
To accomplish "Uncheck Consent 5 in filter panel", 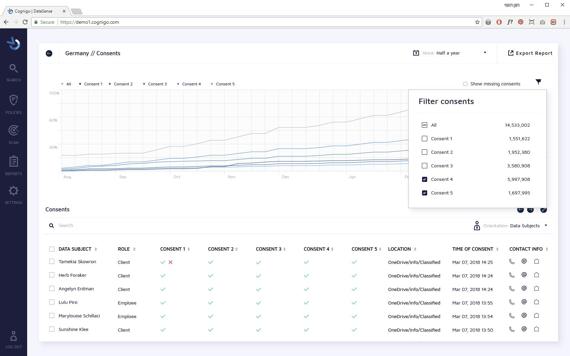I will [x=424, y=193].
